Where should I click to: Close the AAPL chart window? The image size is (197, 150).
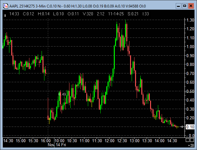(191, 6)
